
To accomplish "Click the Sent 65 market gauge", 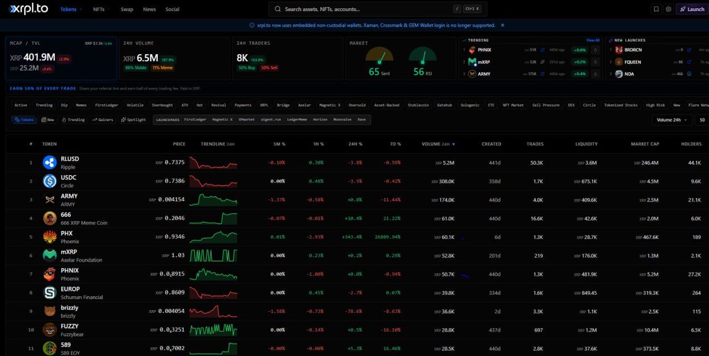I will point(380,61).
